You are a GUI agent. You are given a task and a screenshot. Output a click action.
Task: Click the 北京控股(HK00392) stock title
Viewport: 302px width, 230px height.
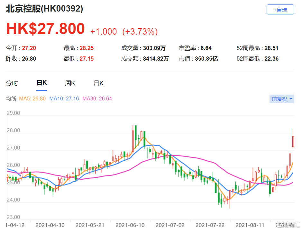[x=44, y=9]
